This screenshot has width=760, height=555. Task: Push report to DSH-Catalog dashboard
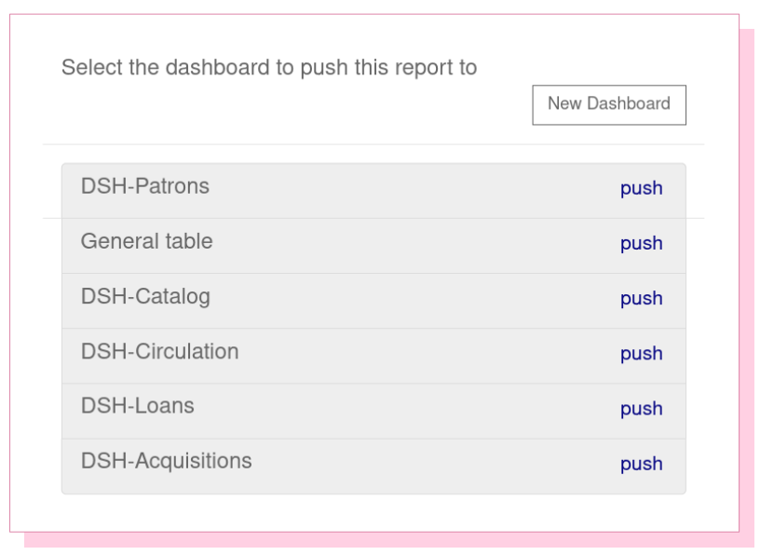click(641, 299)
